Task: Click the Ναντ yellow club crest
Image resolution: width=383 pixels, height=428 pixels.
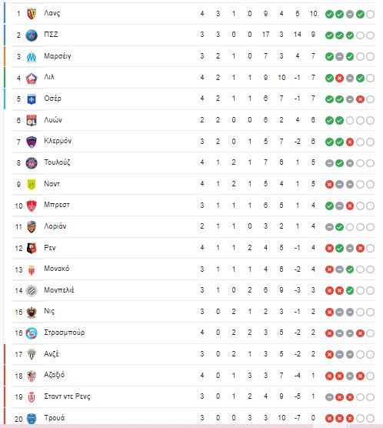Action: click(32, 185)
